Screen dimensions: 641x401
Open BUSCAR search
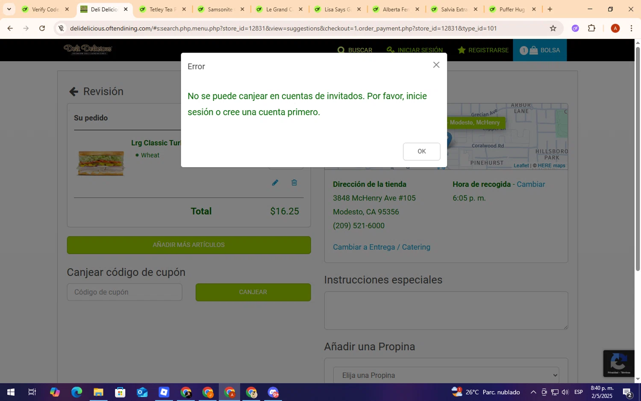click(x=355, y=50)
